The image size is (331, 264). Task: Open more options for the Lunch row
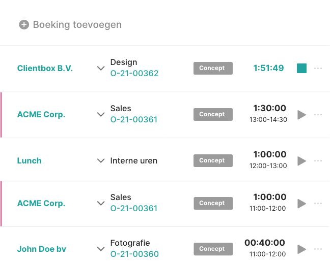coord(318,161)
